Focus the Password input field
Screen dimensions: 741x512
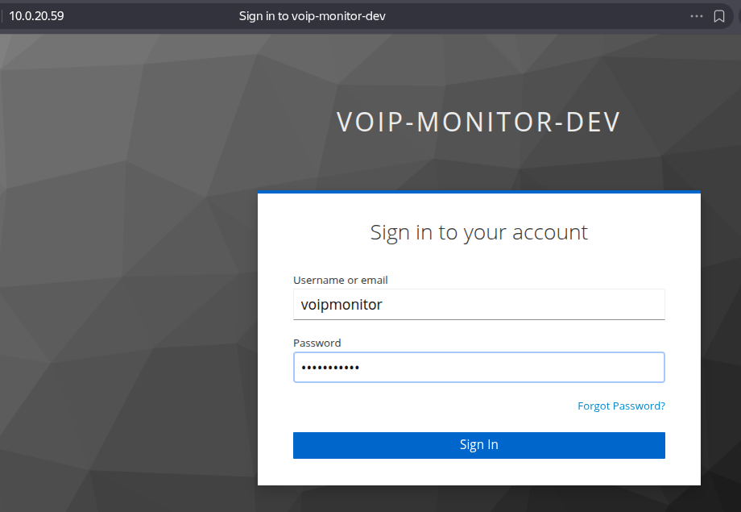[478, 368]
